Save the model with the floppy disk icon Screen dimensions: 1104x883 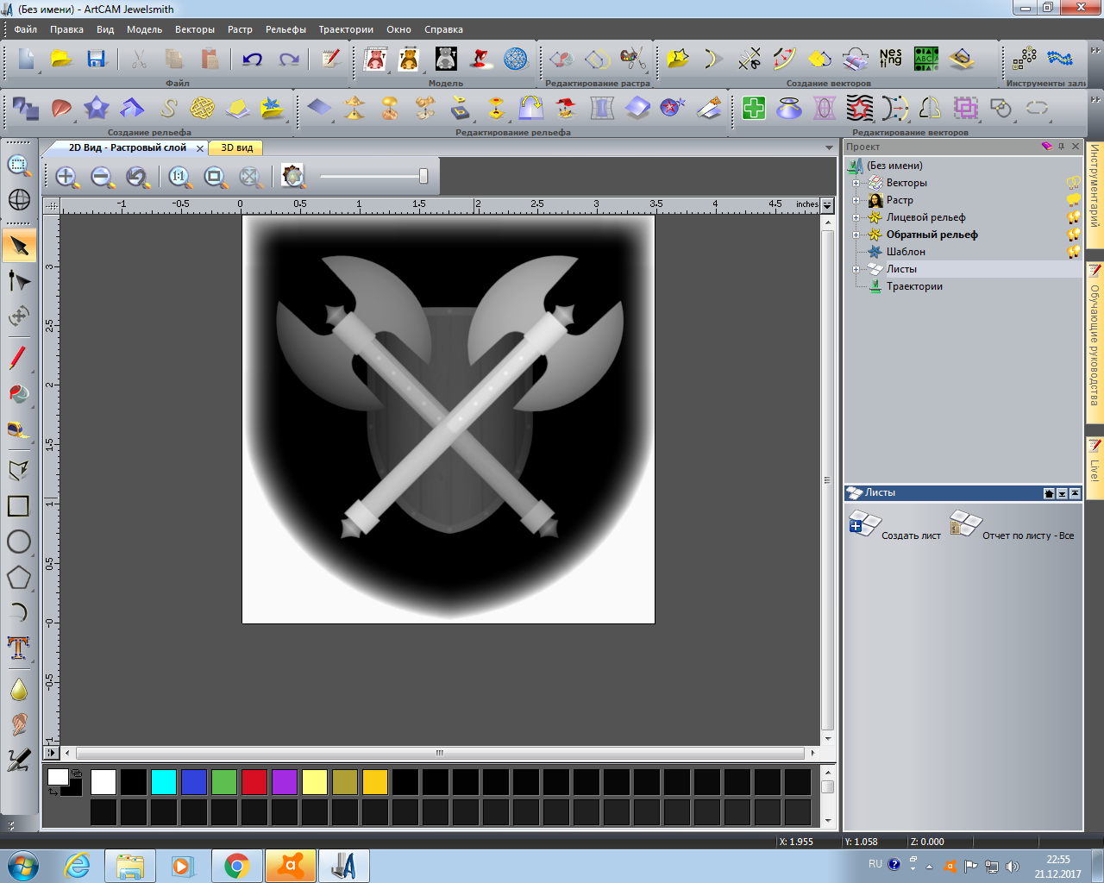pyautogui.click(x=96, y=59)
